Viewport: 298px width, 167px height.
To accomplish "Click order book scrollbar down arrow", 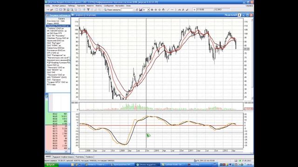I will [69, 148].
